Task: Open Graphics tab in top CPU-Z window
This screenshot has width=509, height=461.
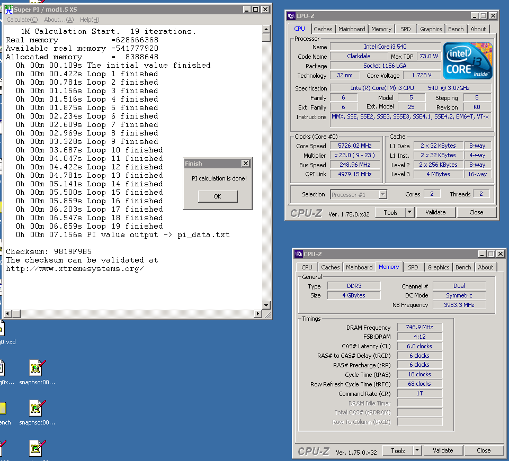Action: pyautogui.click(x=431, y=29)
